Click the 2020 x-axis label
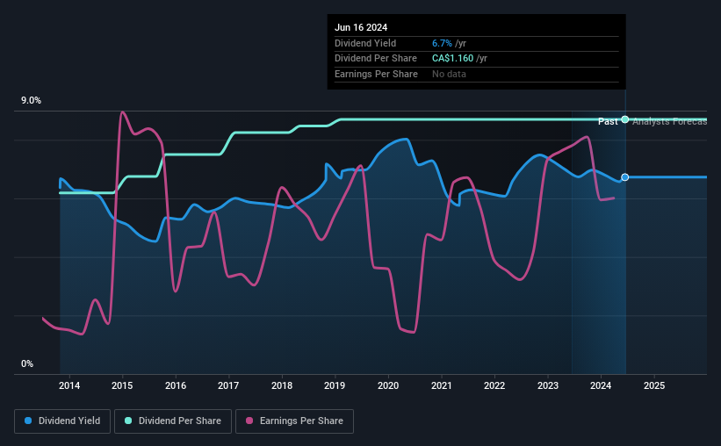 point(388,385)
